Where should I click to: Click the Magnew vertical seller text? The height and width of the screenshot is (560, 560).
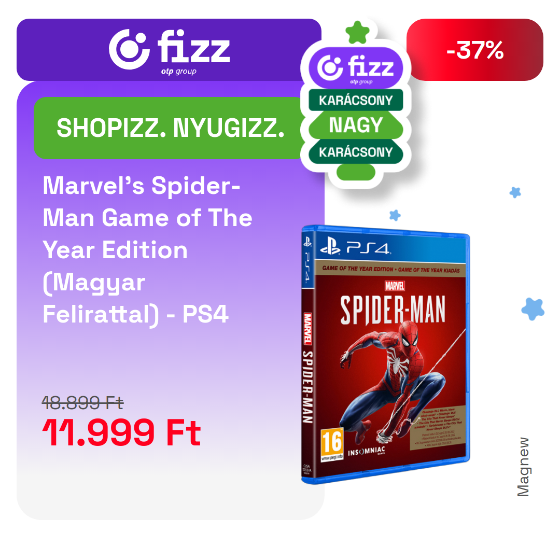523,467
